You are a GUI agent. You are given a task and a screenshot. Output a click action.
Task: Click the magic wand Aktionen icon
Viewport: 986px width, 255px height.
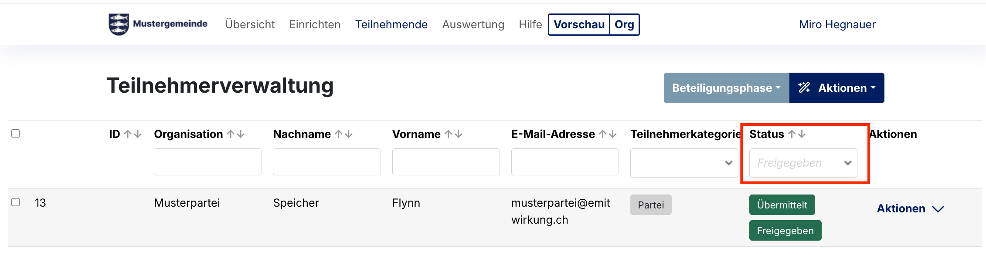(x=804, y=88)
